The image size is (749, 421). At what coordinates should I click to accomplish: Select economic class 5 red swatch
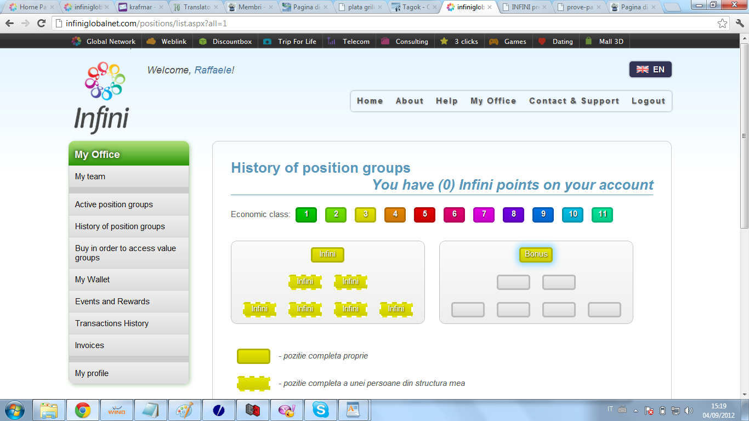[x=424, y=214]
